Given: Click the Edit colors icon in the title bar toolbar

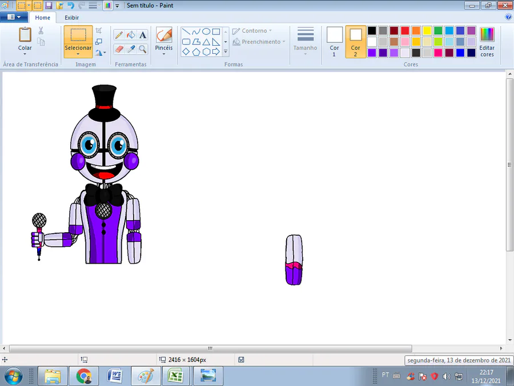Looking at the screenshot, I should tap(107, 5).
